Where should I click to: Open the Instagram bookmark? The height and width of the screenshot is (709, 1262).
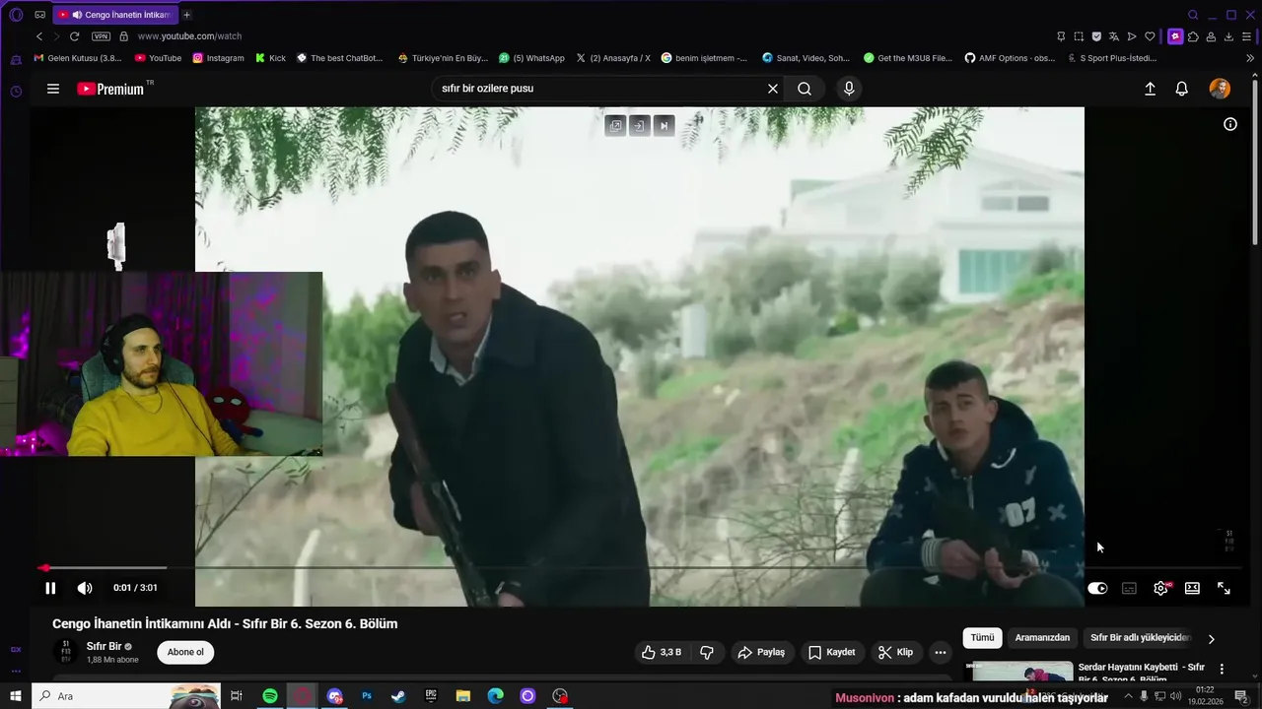pos(218,58)
